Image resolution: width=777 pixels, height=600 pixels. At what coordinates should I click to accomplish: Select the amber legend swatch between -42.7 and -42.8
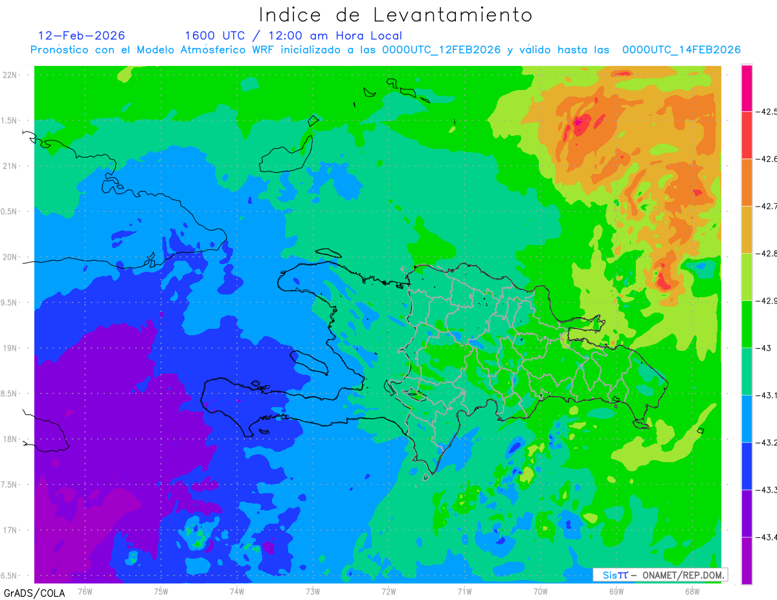747,230
